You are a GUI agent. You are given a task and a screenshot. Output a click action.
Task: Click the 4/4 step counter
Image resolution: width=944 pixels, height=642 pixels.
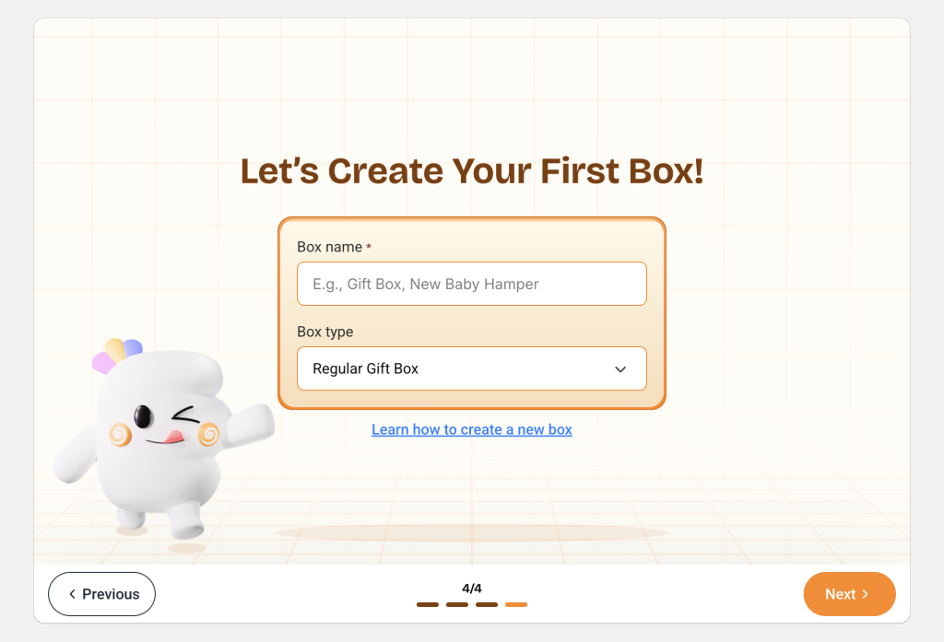point(472,588)
